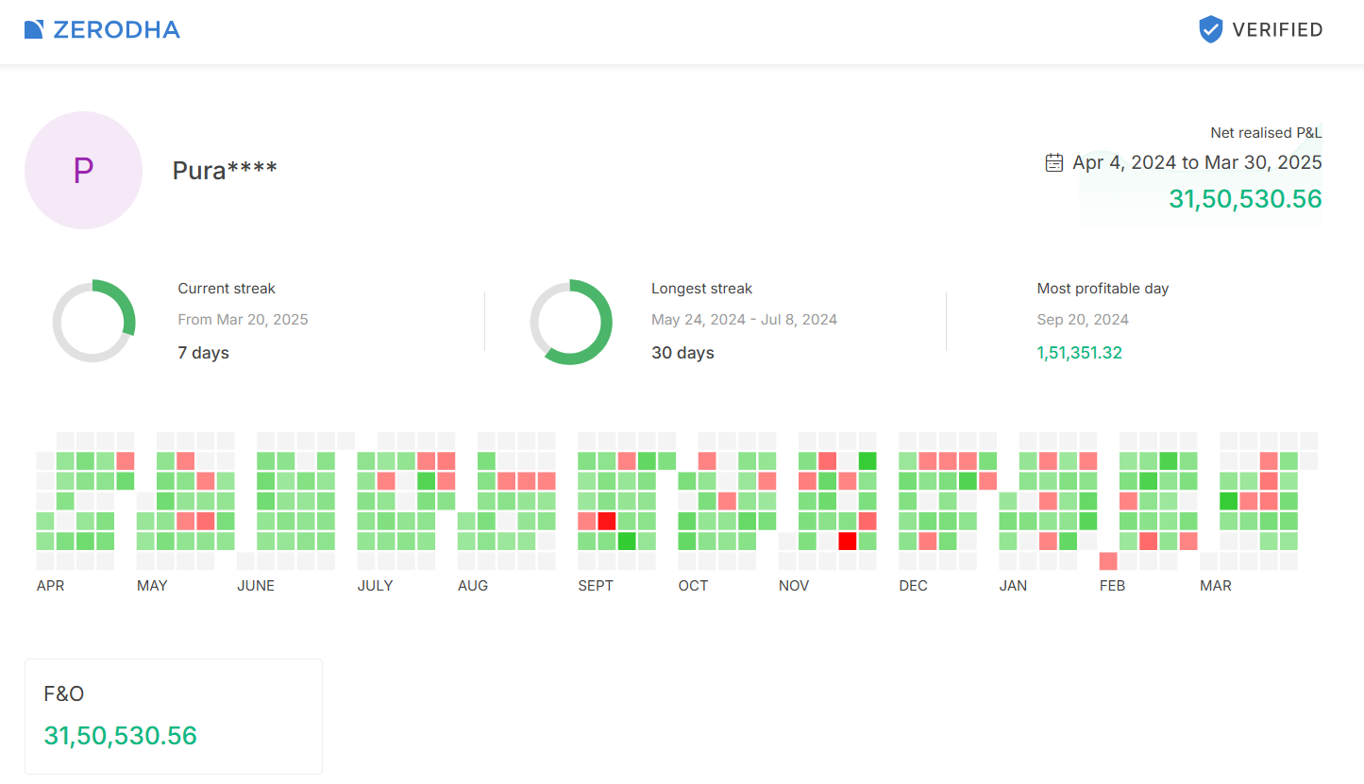Click the dark red cell in the September column
This screenshot has height=784, width=1364.
[606, 521]
